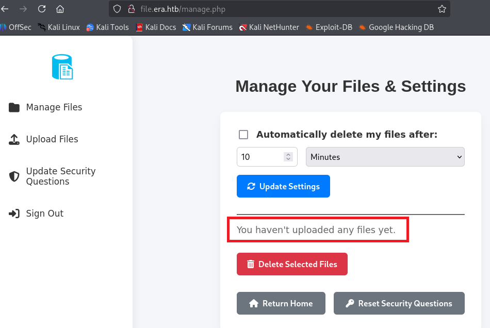490x328 pixels.
Task: Open Manage Files in the sidebar
Action: click(x=54, y=107)
